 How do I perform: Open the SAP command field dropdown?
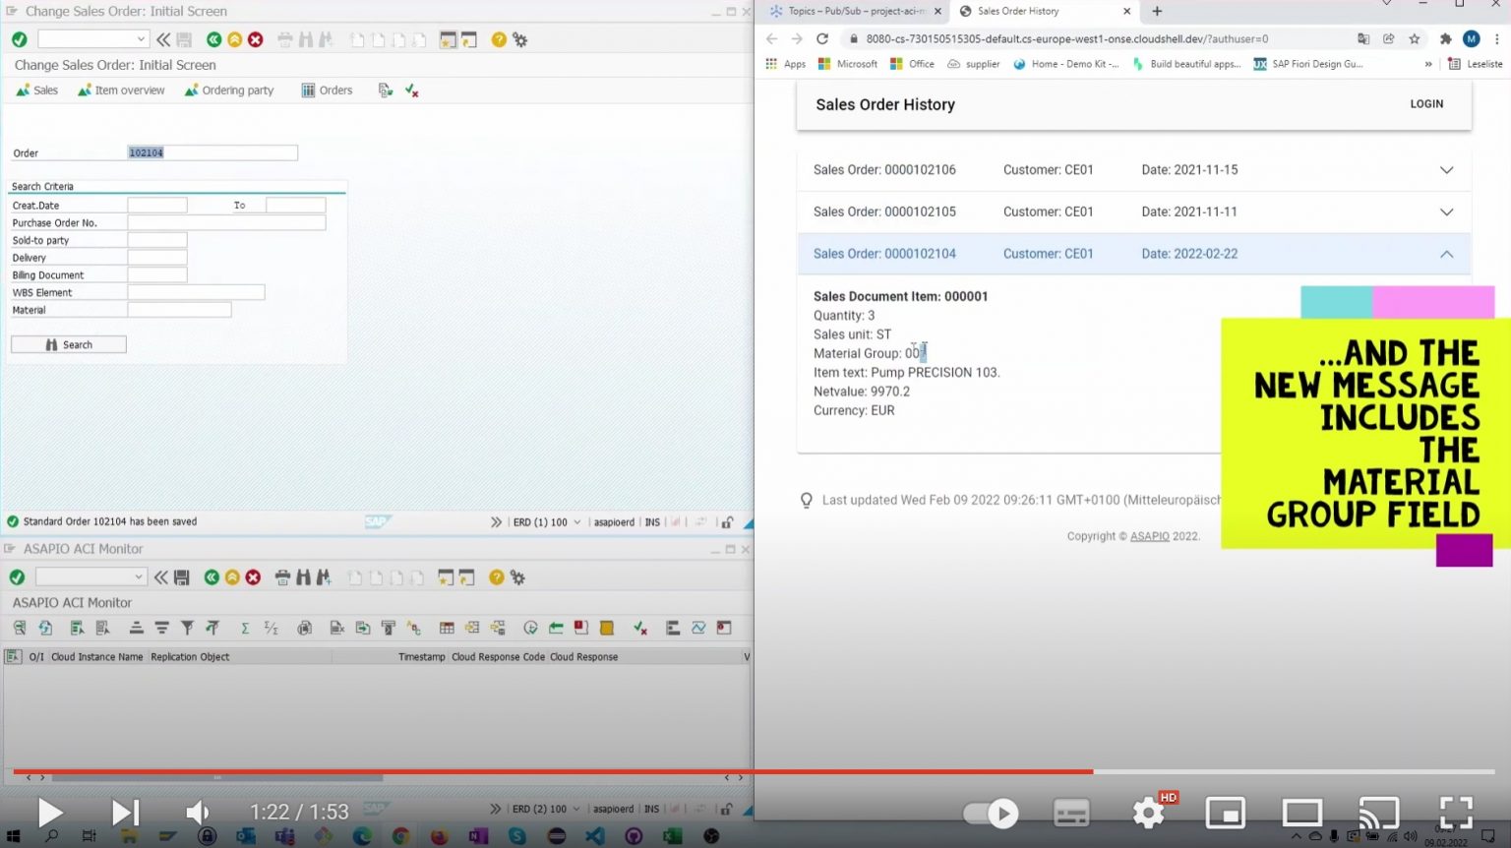point(140,38)
